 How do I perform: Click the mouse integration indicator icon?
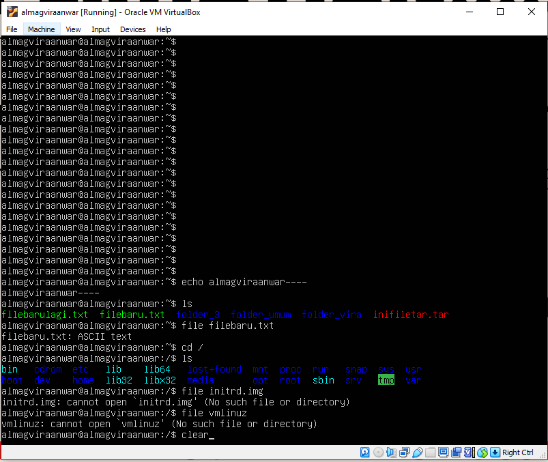click(x=482, y=452)
